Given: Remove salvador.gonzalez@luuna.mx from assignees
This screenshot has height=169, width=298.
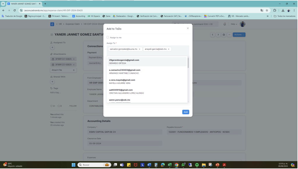Looking at the screenshot, I should tap(139, 49).
